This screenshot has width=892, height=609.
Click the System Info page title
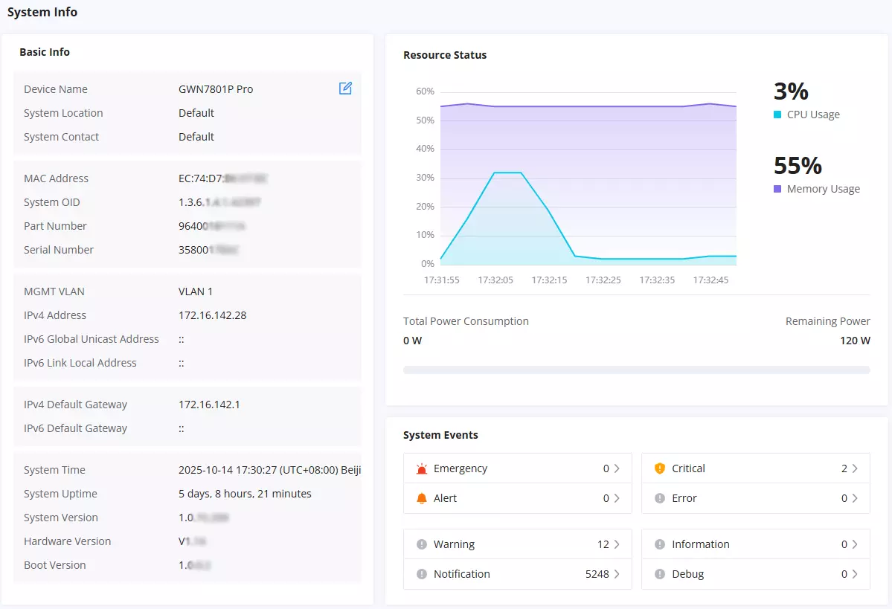(42, 12)
